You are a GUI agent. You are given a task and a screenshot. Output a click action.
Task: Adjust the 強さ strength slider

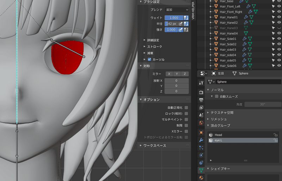(x=171, y=30)
